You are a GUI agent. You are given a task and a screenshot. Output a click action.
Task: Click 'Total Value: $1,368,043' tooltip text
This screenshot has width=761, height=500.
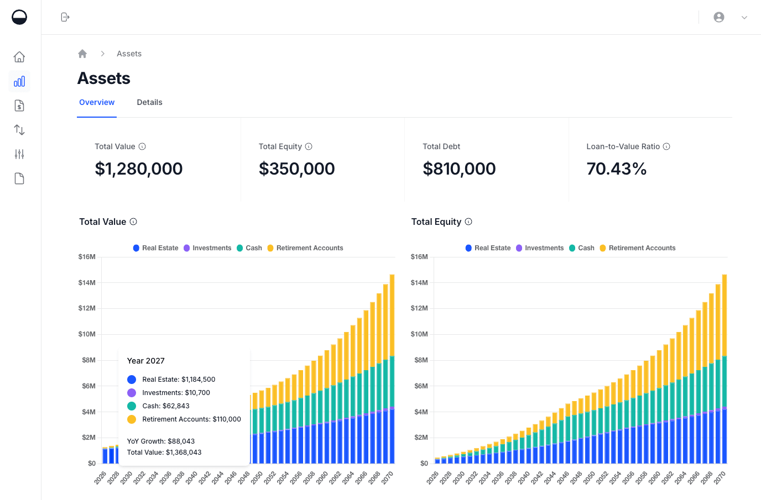point(164,452)
